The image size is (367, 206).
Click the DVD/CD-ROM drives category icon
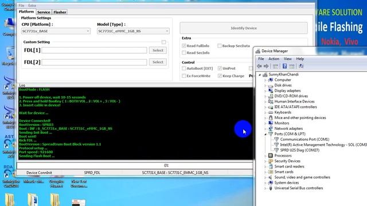point(271,96)
